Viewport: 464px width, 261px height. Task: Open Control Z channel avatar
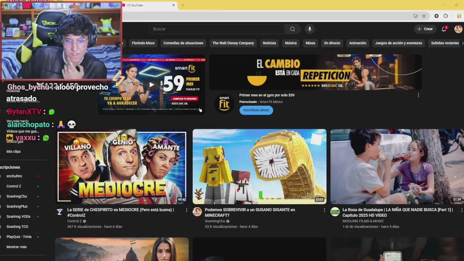pos(60,212)
